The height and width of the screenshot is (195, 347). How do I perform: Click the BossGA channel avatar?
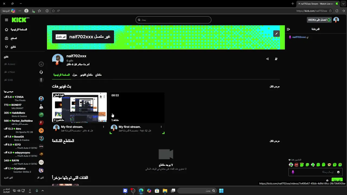tap(41, 138)
